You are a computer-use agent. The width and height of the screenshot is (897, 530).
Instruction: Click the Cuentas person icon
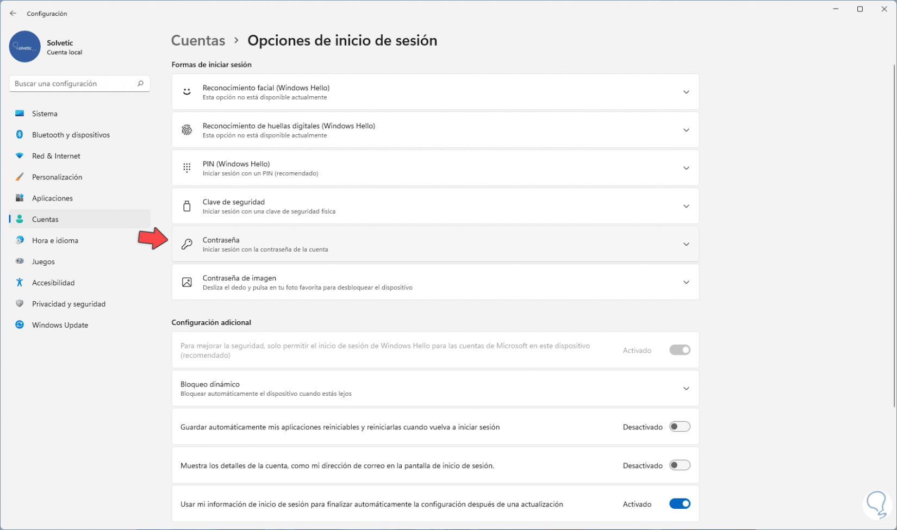pos(20,219)
